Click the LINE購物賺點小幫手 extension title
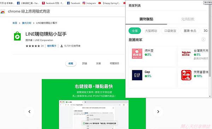Image resolution: width=212 pixels, height=129 pixels. click(46, 34)
